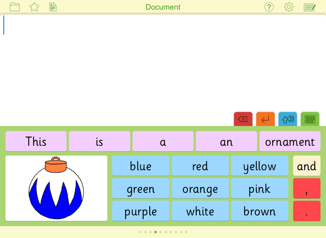326x238 pixels.
Task: Open help question mark icon
Action: [269, 7]
